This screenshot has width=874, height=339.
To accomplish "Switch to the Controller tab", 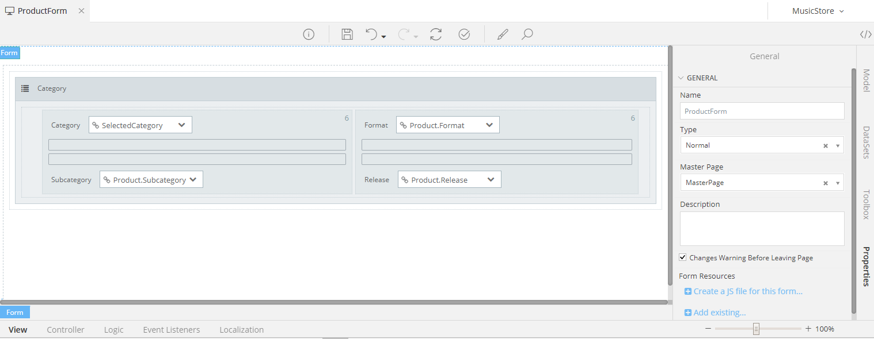I will tap(66, 330).
